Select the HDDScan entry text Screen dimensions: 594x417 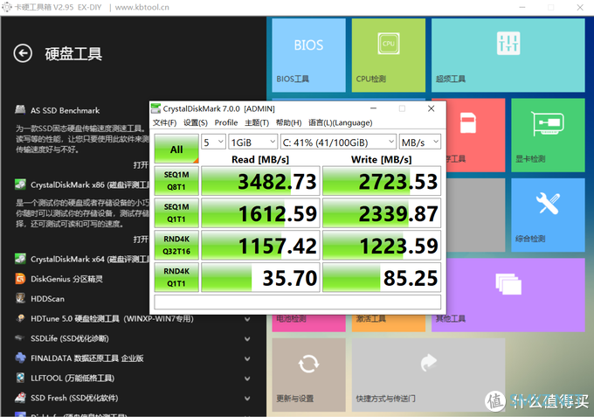(47, 299)
